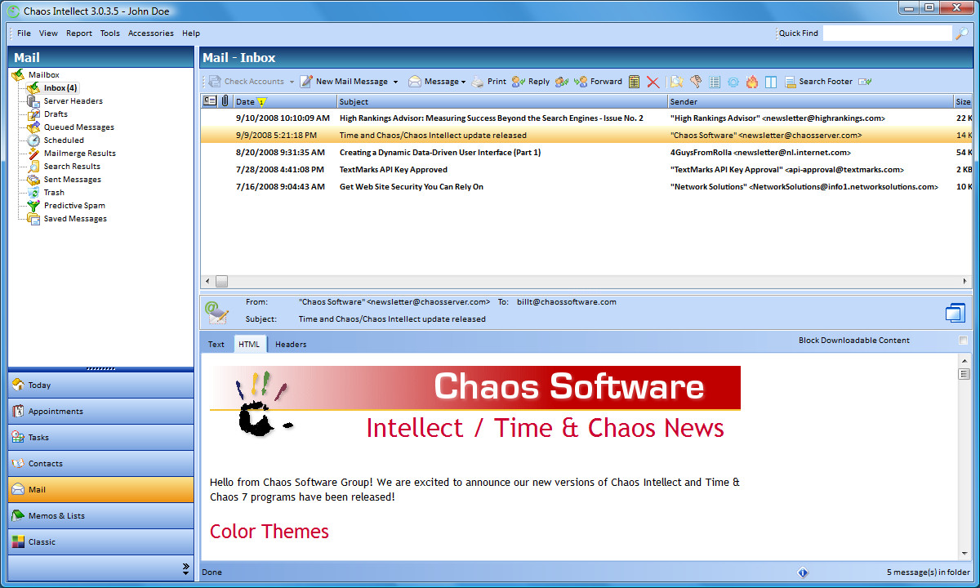This screenshot has width=980, height=588.
Task: Select the TextMarks API Key Approved email
Action: click(586, 170)
